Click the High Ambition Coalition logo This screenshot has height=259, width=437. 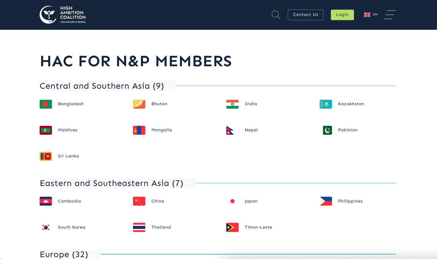pos(63,15)
